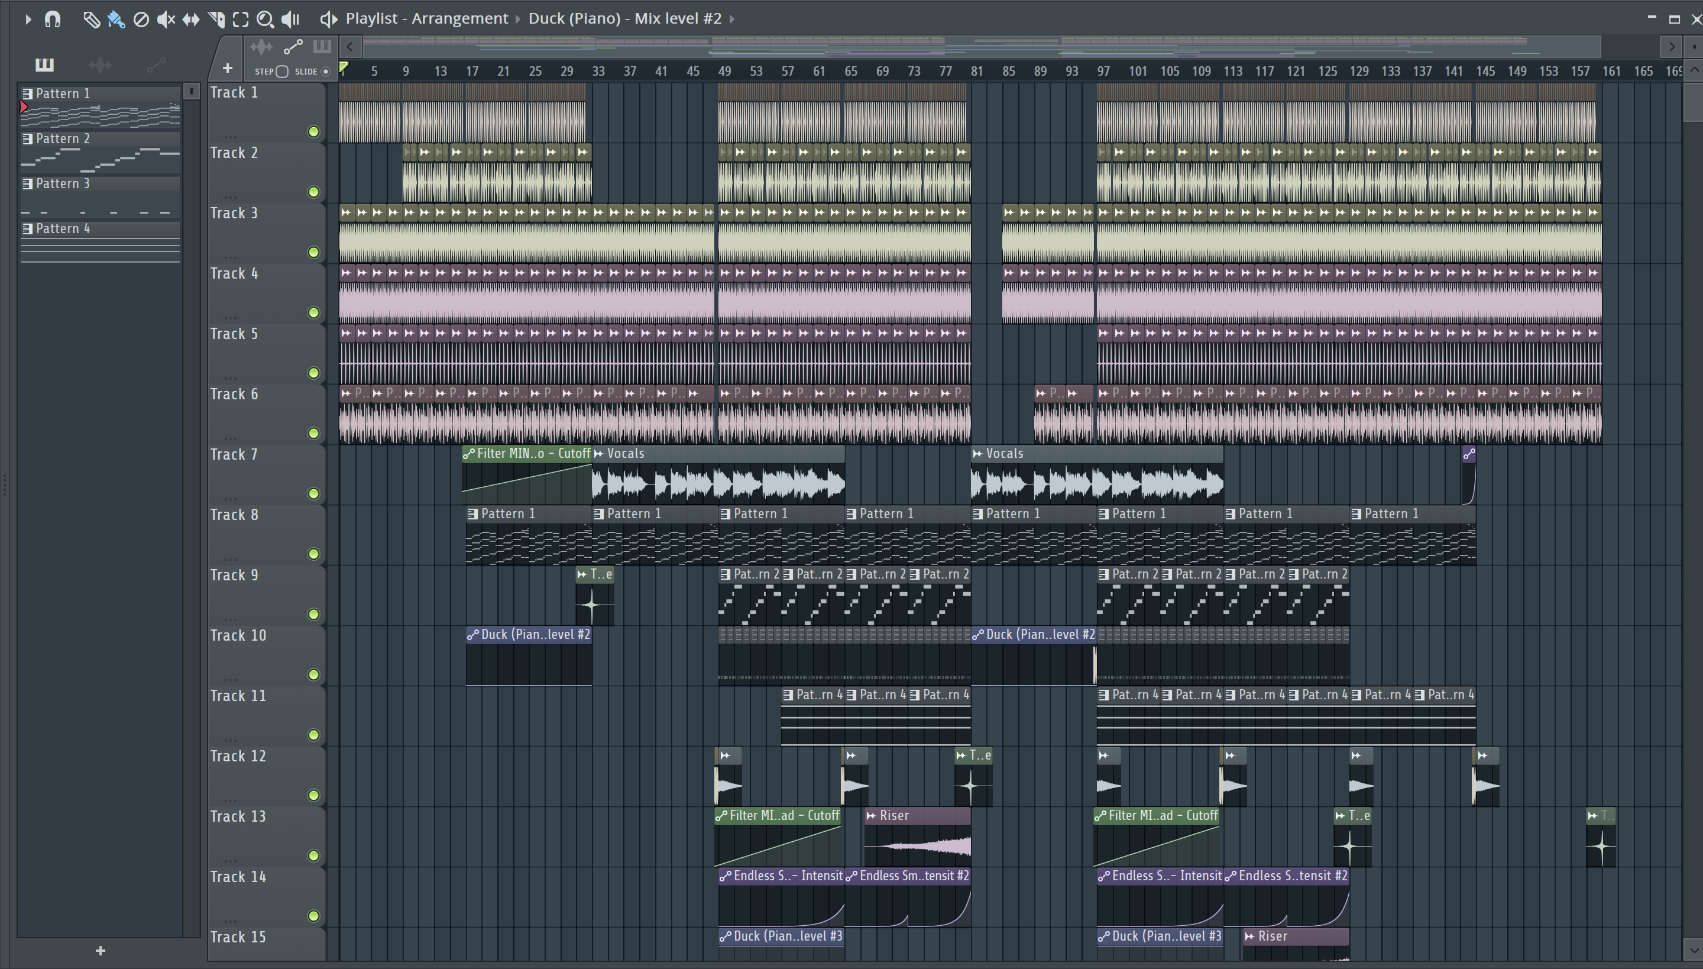Toggle the SLIDE option

point(326,71)
